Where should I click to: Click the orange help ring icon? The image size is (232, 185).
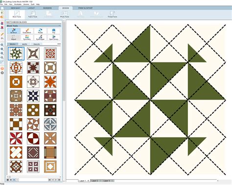[2, 68]
